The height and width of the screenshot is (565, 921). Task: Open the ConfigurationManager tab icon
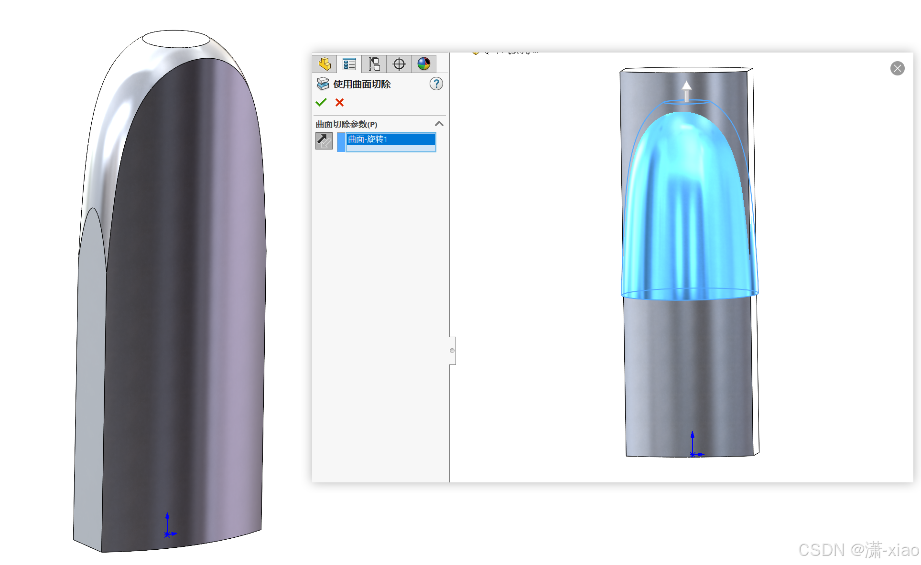pos(374,64)
